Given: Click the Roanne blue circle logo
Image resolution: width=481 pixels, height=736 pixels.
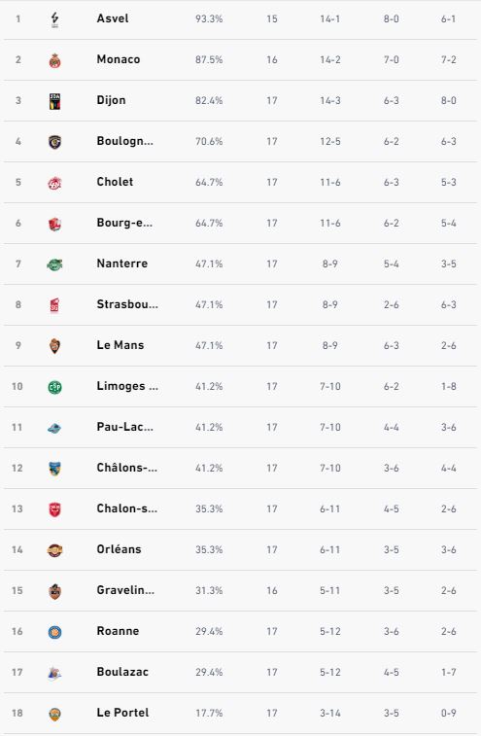Looking at the screenshot, I should coord(55,632).
